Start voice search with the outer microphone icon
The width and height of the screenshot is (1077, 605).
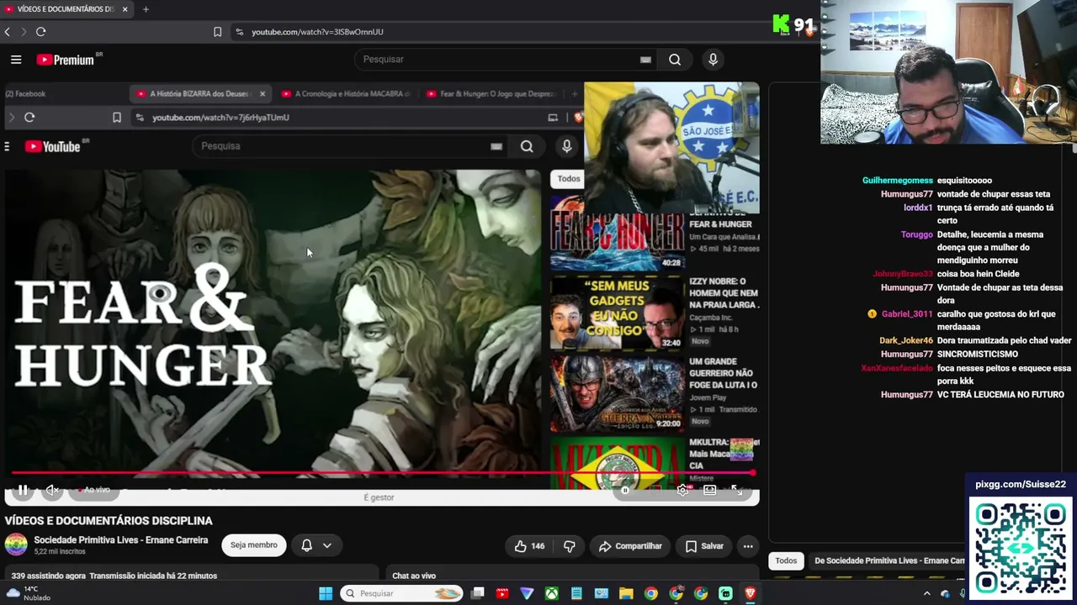713,60
